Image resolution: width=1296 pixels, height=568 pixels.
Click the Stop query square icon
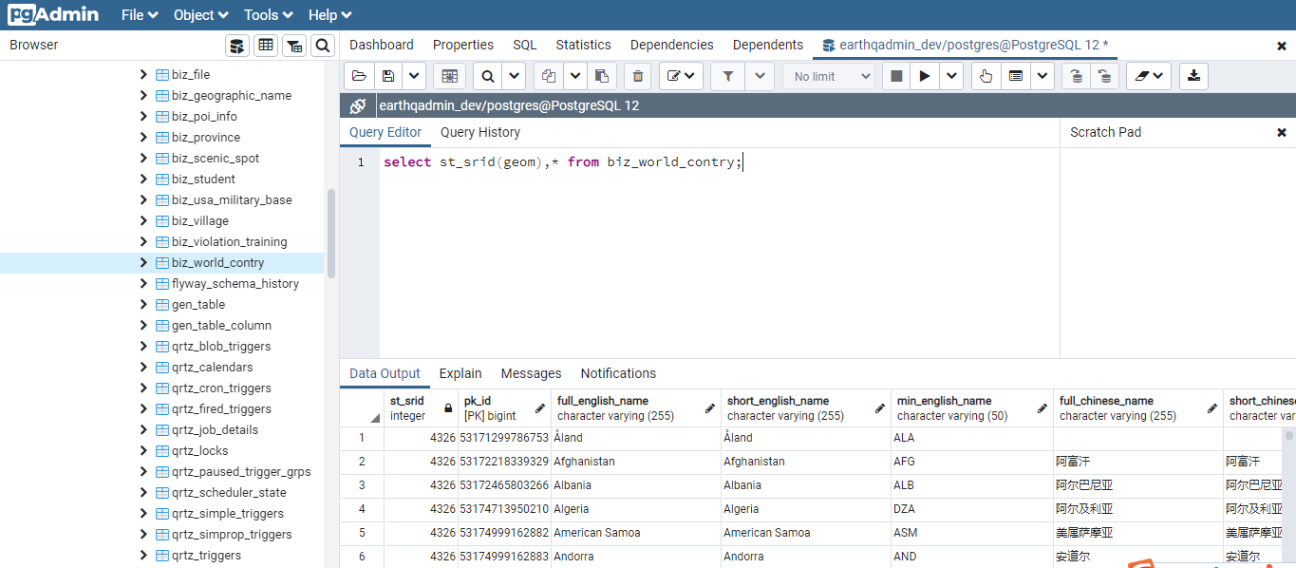895,76
